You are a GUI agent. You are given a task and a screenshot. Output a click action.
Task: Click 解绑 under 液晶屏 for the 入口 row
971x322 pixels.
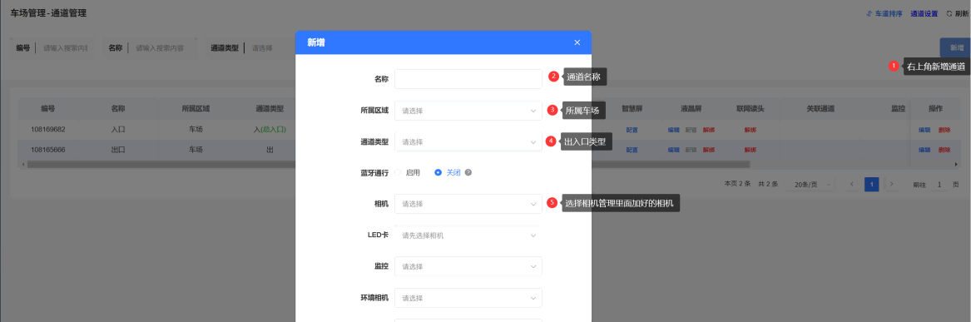pyautogui.click(x=708, y=130)
